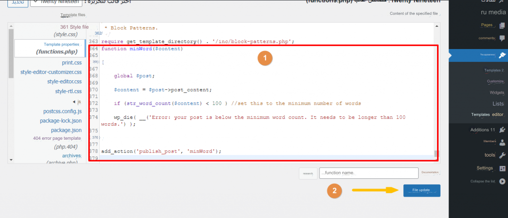The image size is (508, 218).
Task: Open the Additions plugin icon
Action: click(x=502, y=130)
